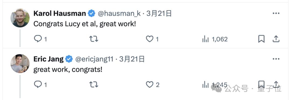Open more options on Eric Jang's tweet

click(x=276, y=59)
